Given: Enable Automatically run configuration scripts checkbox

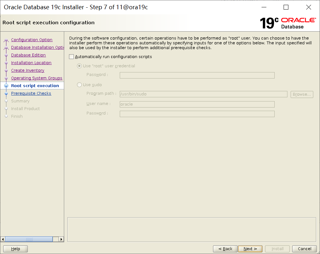Looking at the screenshot, I should click(71, 57).
